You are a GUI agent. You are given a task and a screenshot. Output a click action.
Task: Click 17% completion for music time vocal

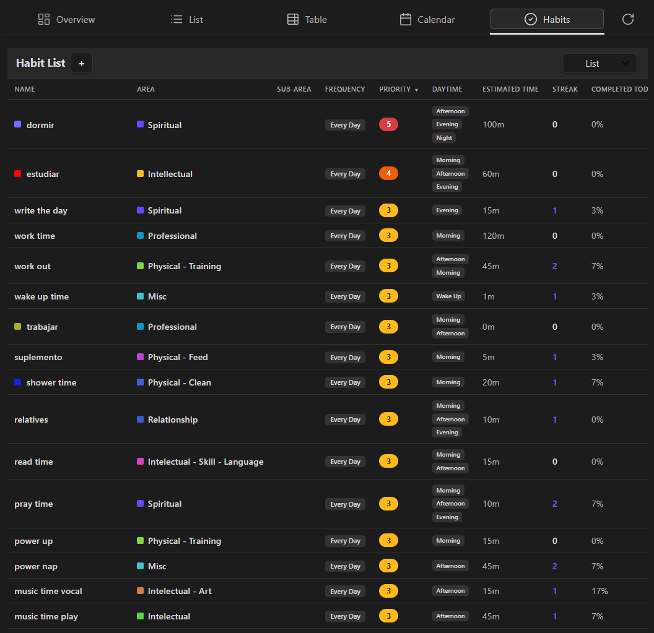click(599, 591)
